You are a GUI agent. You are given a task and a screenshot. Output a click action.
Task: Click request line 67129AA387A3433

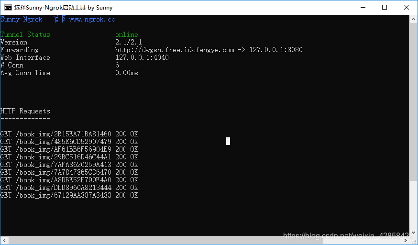coord(69,195)
